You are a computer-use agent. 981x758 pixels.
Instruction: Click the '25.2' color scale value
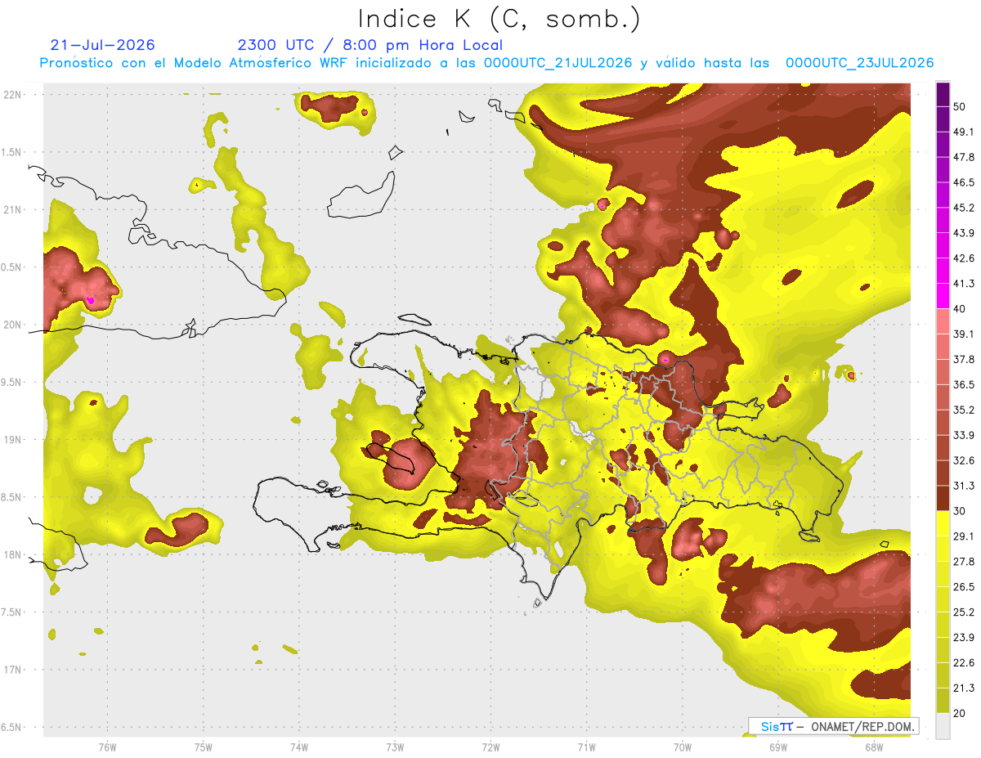(x=964, y=612)
